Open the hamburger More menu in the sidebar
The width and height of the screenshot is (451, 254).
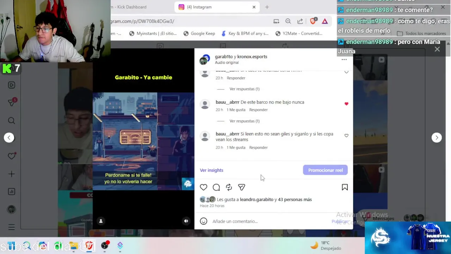11,228
